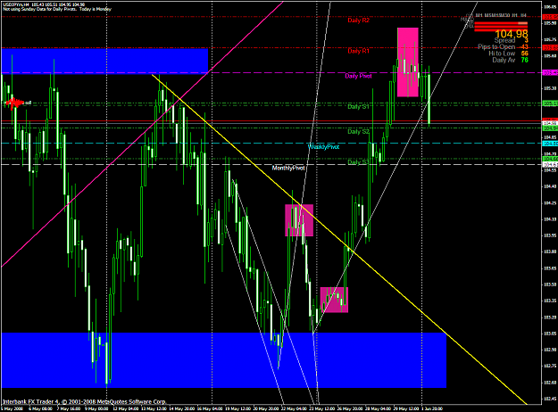The image size is (558, 412).
Task: Click the 106.05 price scale value
Action: (550, 6)
